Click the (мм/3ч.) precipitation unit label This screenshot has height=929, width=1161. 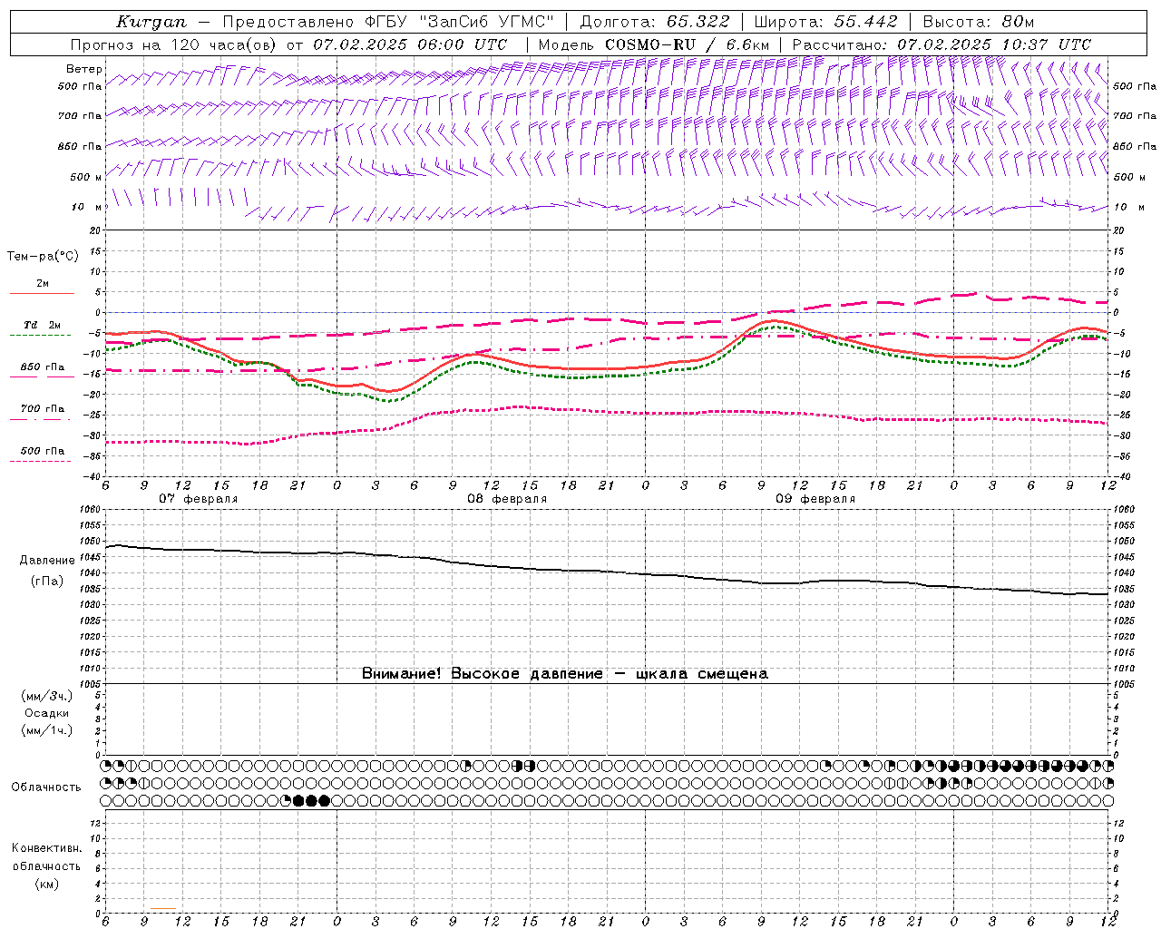(x=47, y=696)
